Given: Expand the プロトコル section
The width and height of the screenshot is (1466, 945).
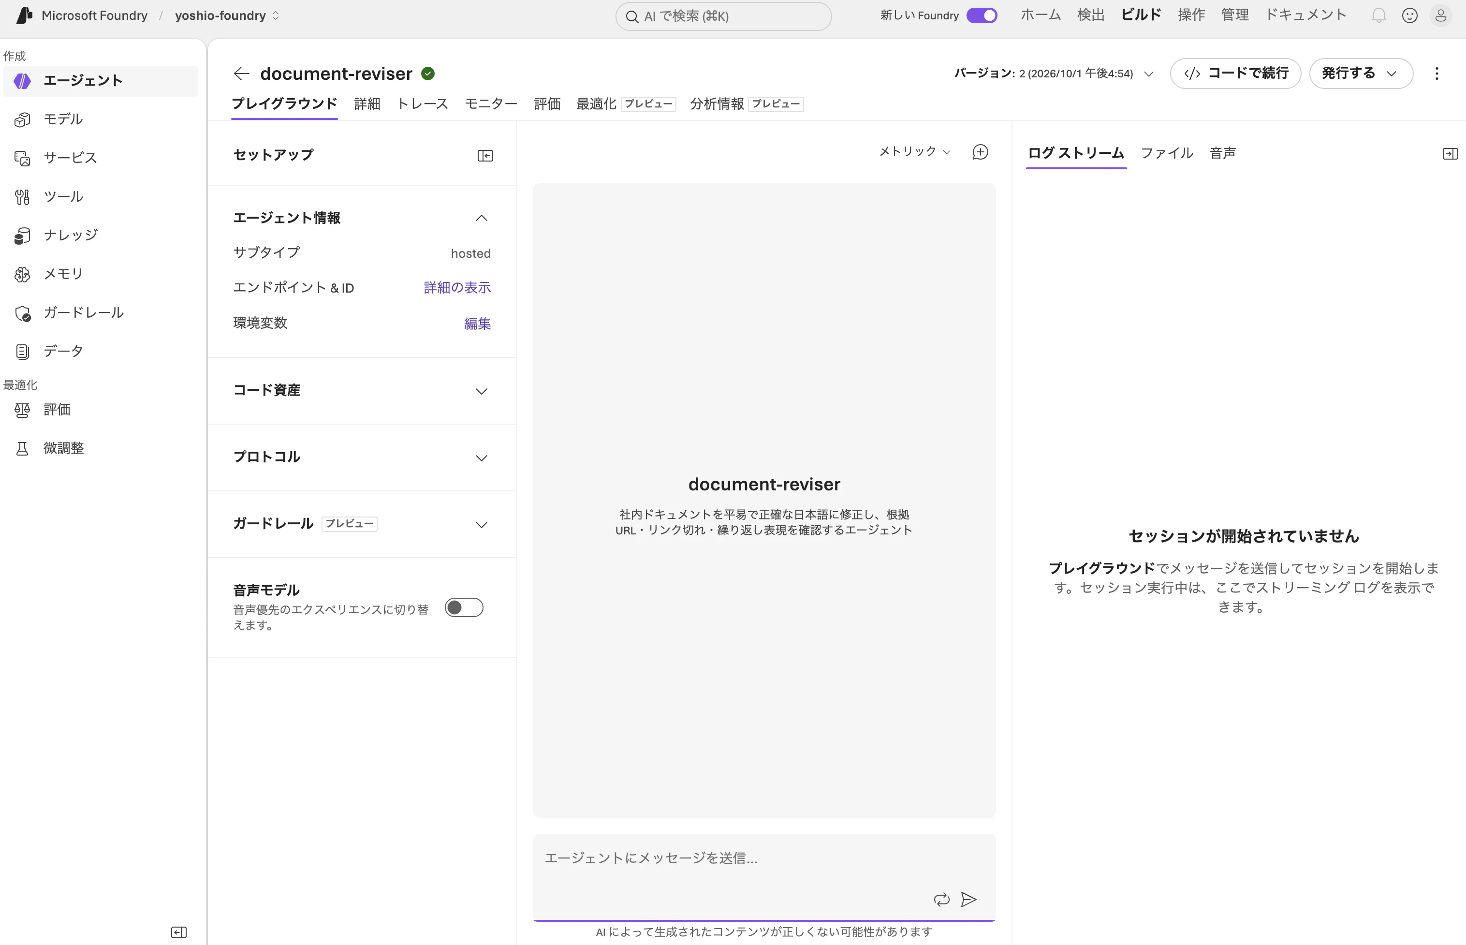Looking at the screenshot, I should (x=482, y=458).
